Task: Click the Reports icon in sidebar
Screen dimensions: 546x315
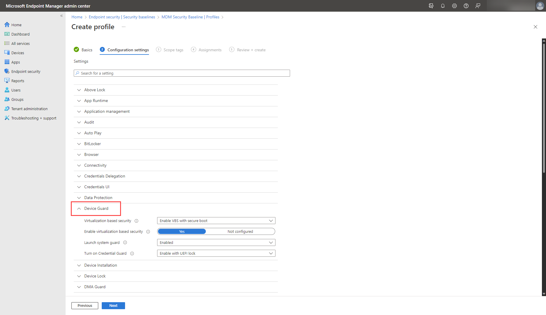Action: pyautogui.click(x=7, y=81)
